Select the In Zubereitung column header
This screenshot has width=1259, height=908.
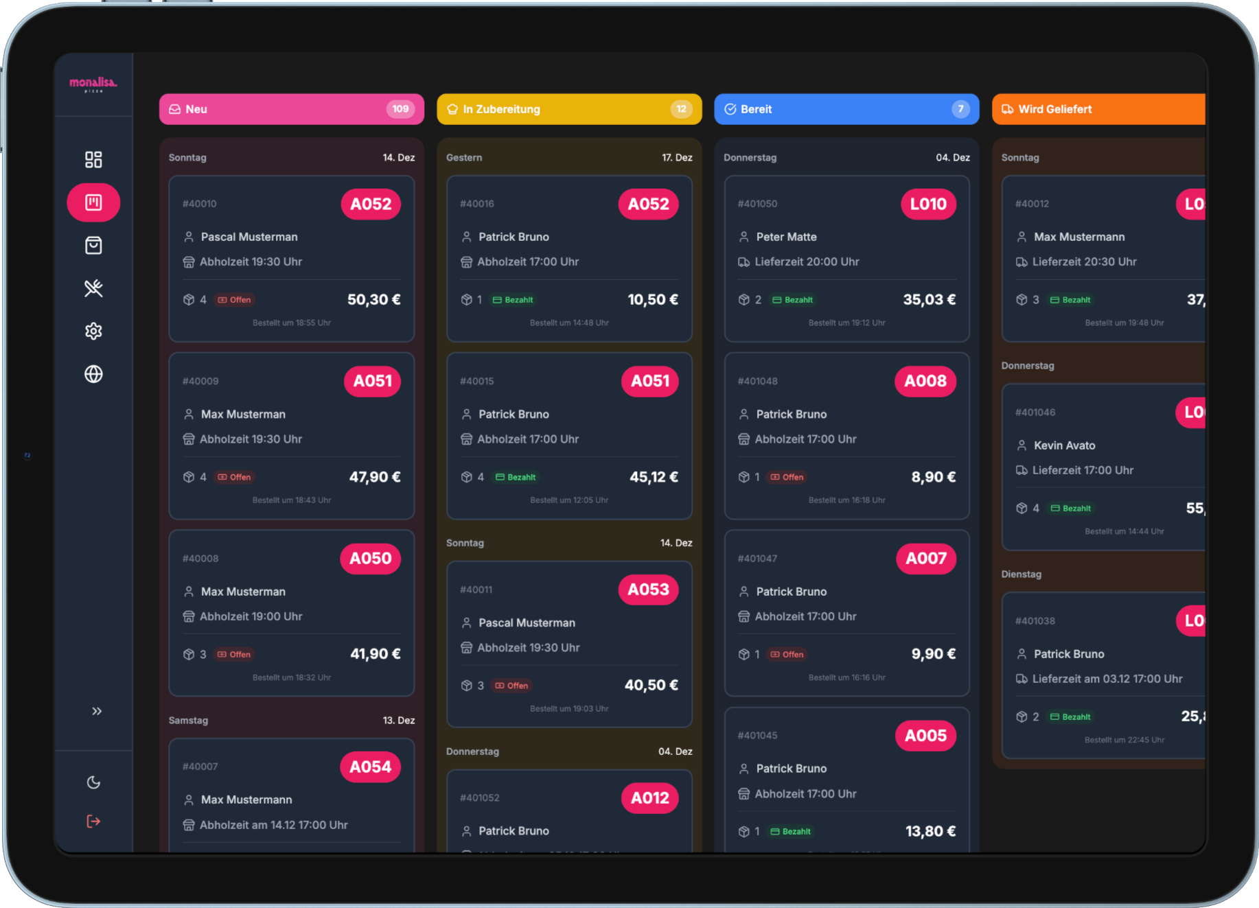click(x=568, y=109)
